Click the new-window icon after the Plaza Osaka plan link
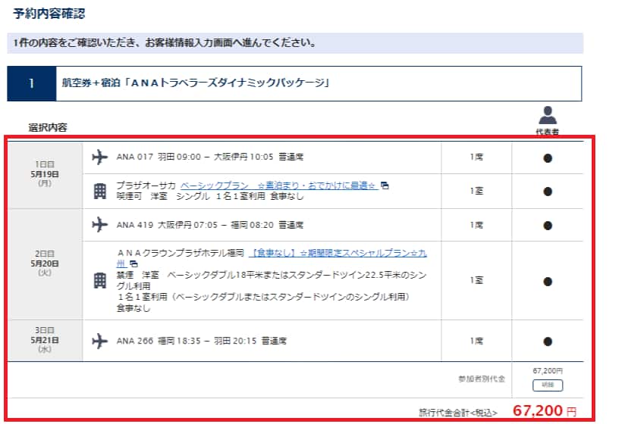The width and height of the screenshot is (628, 424). (x=385, y=185)
